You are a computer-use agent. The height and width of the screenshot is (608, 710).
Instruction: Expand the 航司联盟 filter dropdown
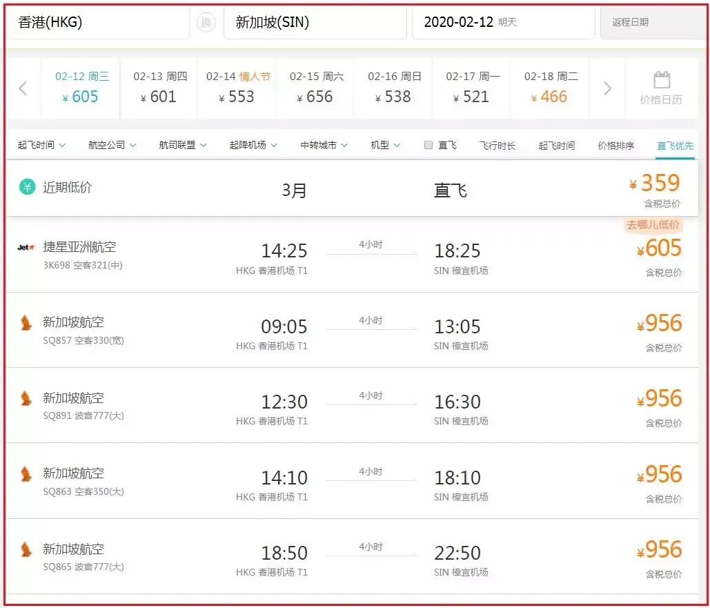(x=183, y=145)
